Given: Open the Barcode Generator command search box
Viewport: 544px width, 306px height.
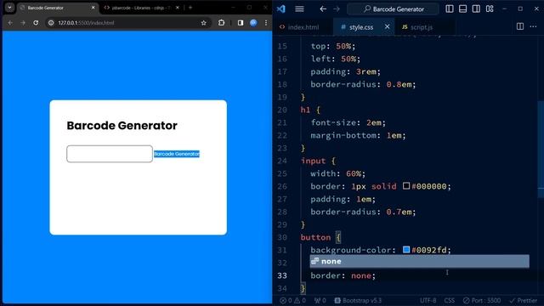Looking at the screenshot, I should (393, 9).
